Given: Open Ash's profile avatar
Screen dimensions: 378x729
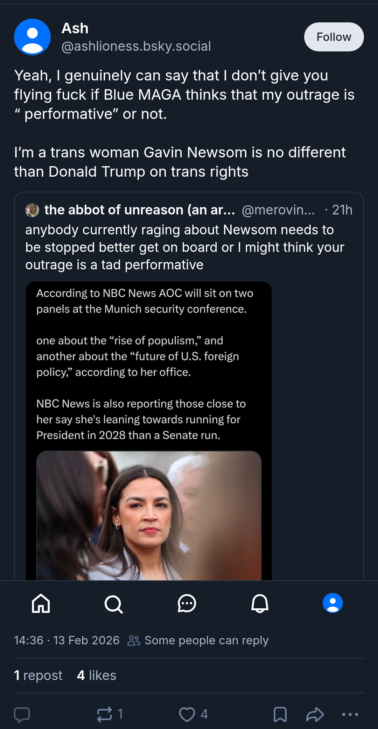Looking at the screenshot, I should click(32, 37).
